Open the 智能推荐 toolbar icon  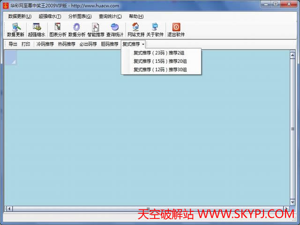96,27
